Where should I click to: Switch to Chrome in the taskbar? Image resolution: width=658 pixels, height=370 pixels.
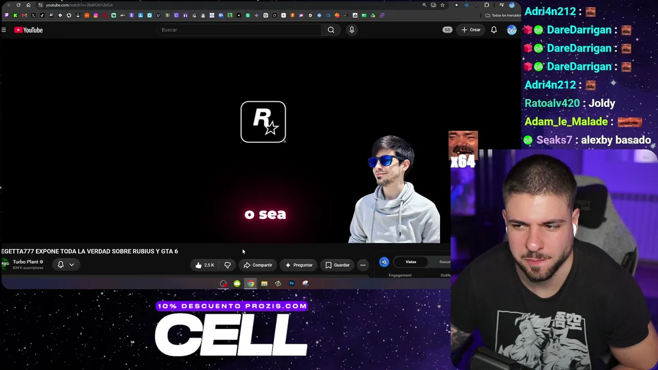[250, 283]
